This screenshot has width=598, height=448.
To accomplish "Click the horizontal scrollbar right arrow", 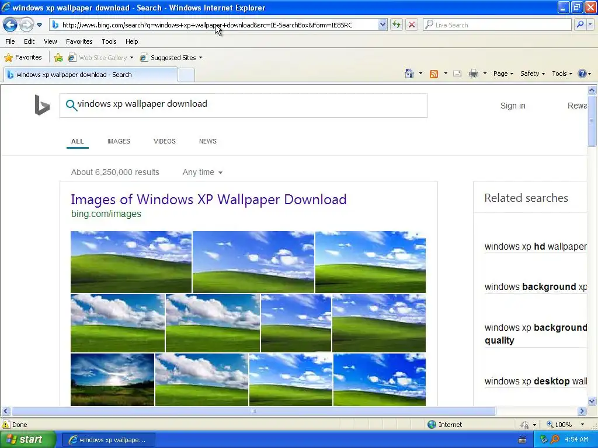I will [x=582, y=411].
